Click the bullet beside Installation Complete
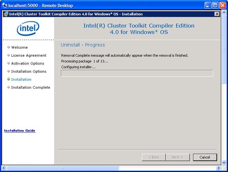 9,87
